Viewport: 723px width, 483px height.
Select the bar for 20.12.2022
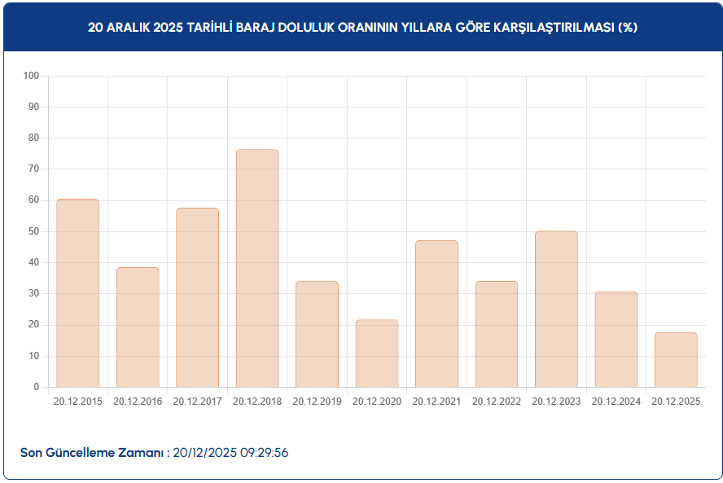497,334
